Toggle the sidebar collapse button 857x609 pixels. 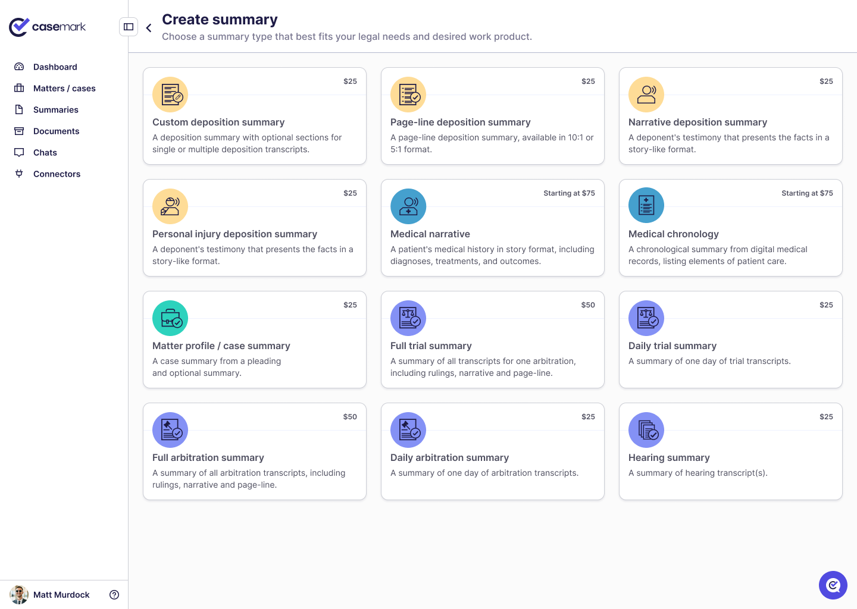click(x=129, y=27)
